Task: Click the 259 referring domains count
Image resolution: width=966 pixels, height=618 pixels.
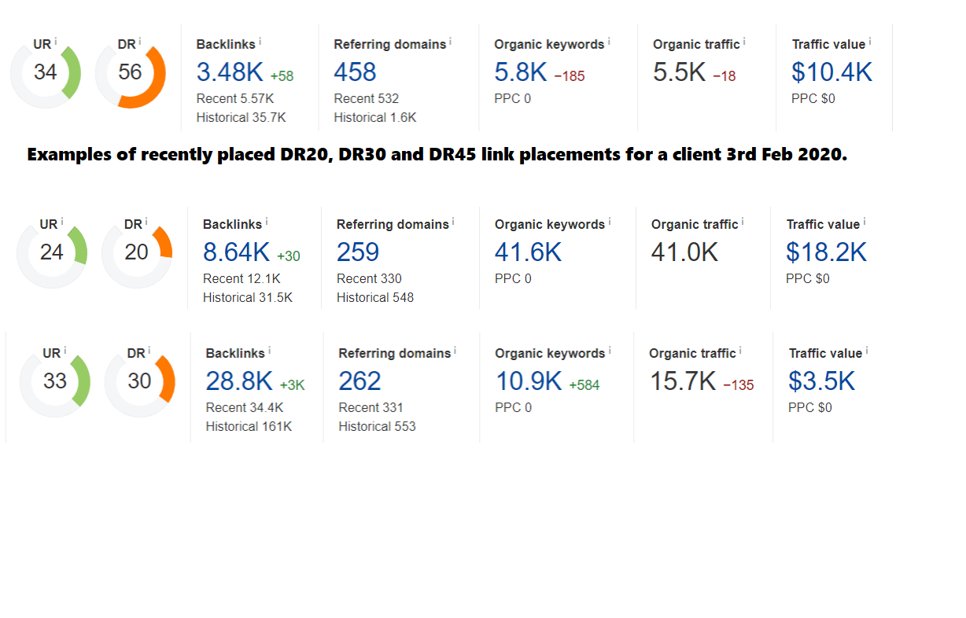Action: click(358, 252)
